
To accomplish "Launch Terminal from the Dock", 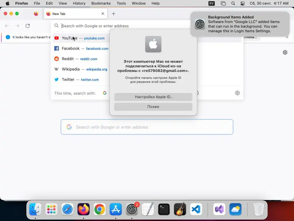I will coord(164,209).
